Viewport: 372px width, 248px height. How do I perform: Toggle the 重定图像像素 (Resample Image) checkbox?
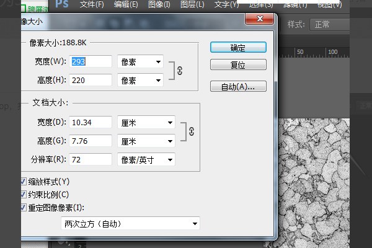24,207
